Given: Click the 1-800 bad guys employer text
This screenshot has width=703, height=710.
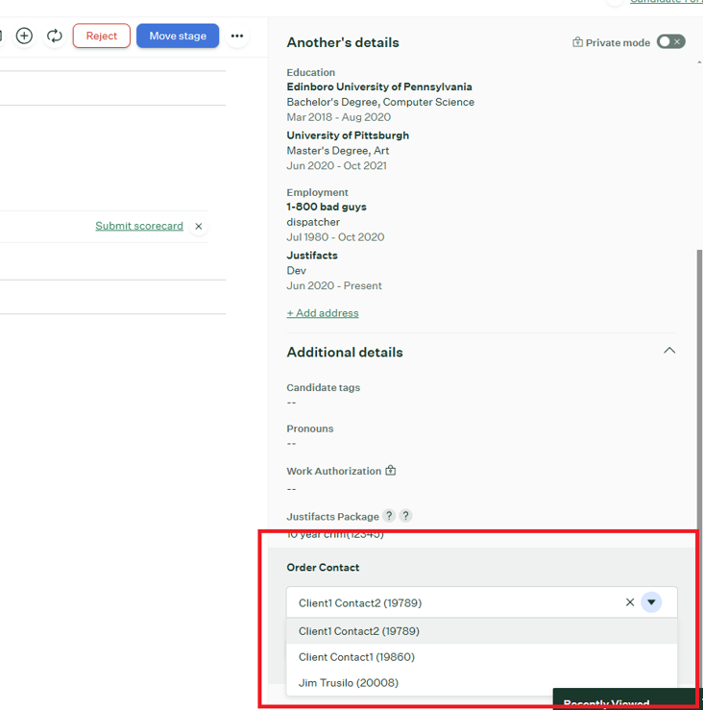Looking at the screenshot, I should pos(327,207).
